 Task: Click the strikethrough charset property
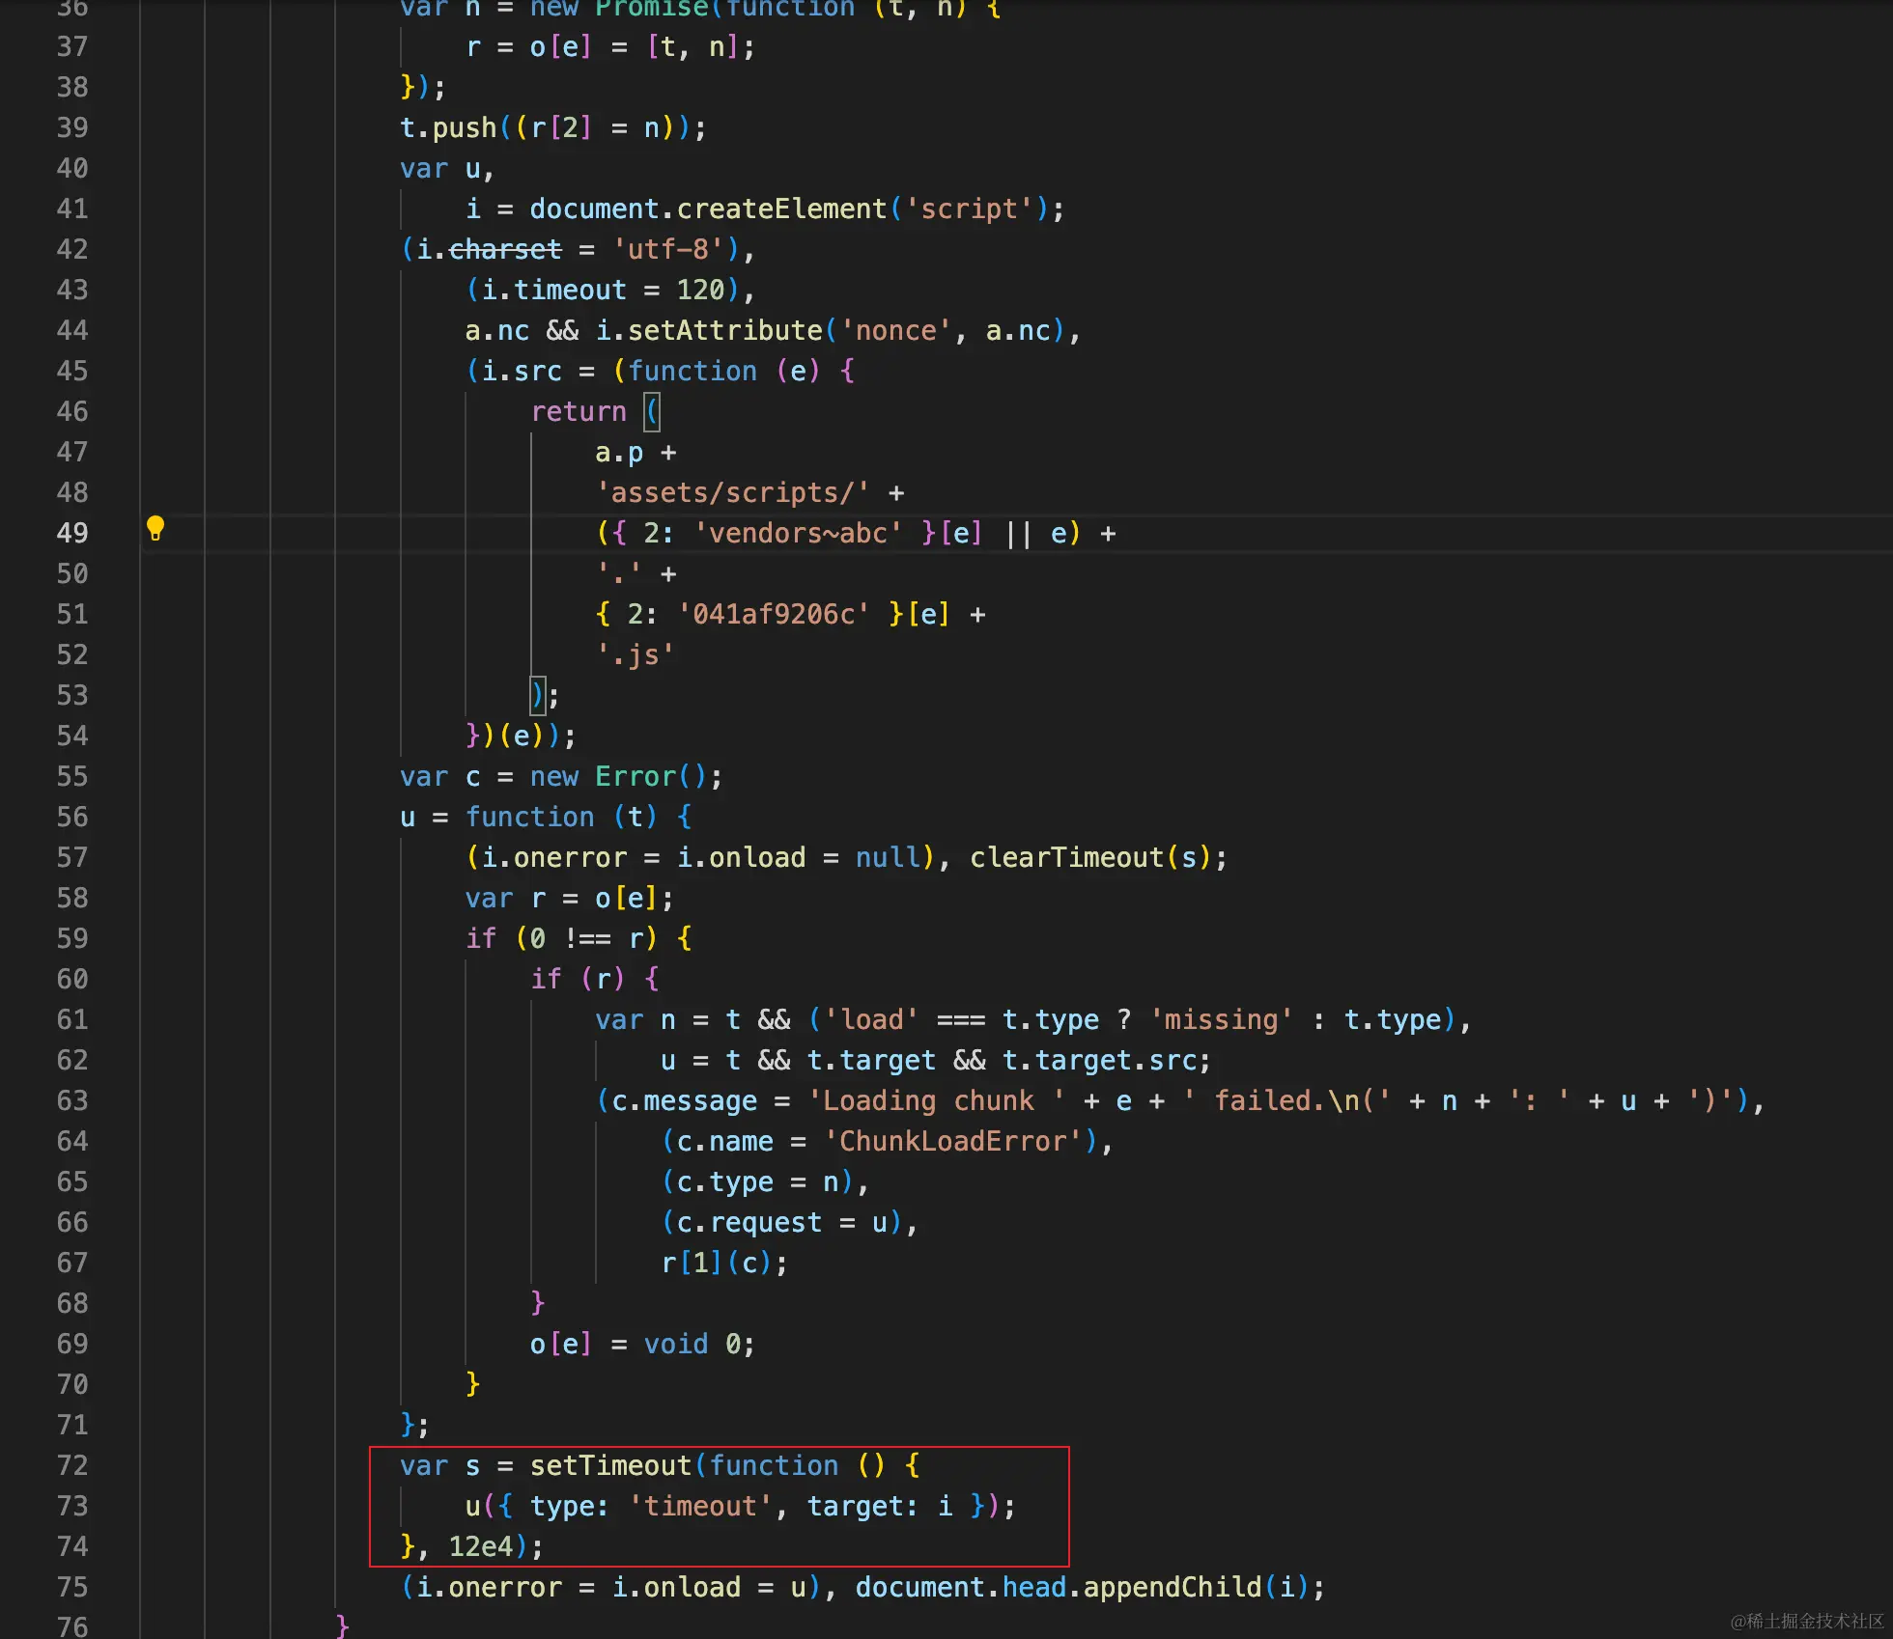[505, 249]
